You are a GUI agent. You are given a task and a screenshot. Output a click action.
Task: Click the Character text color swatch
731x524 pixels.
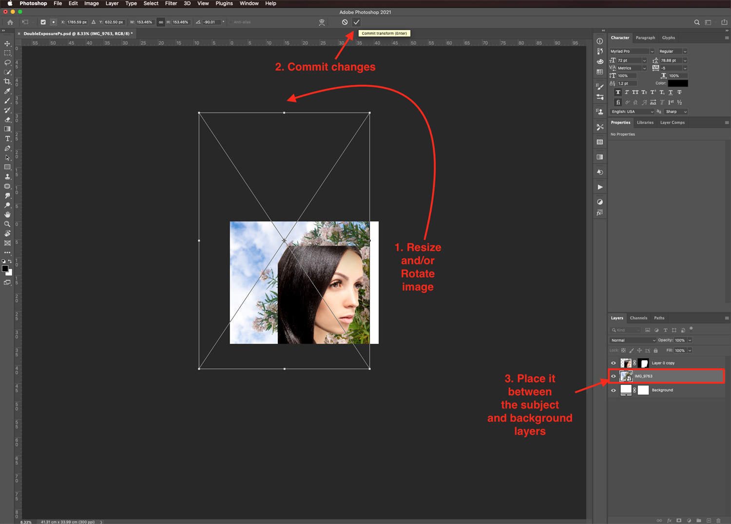(x=678, y=83)
